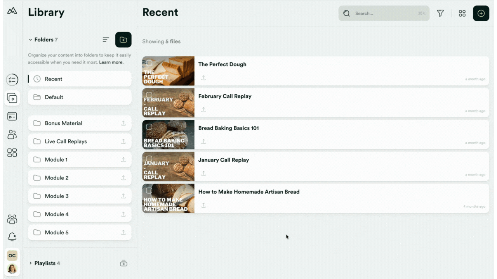Click share icon on Module 3 folder
This screenshot has height=279, width=497.
pyautogui.click(x=123, y=196)
